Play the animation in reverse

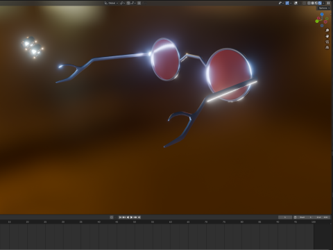click(x=128, y=217)
